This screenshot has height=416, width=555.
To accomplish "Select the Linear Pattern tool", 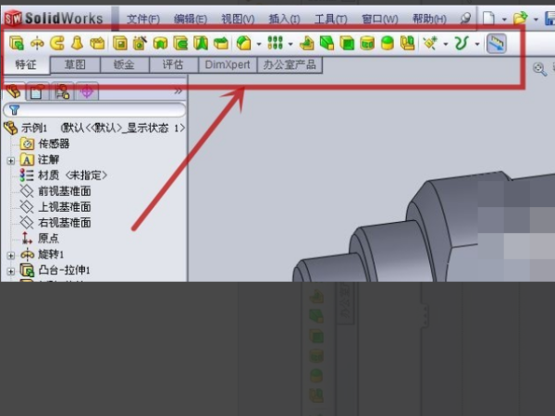I will pyautogui.click(x=275, y=43).
